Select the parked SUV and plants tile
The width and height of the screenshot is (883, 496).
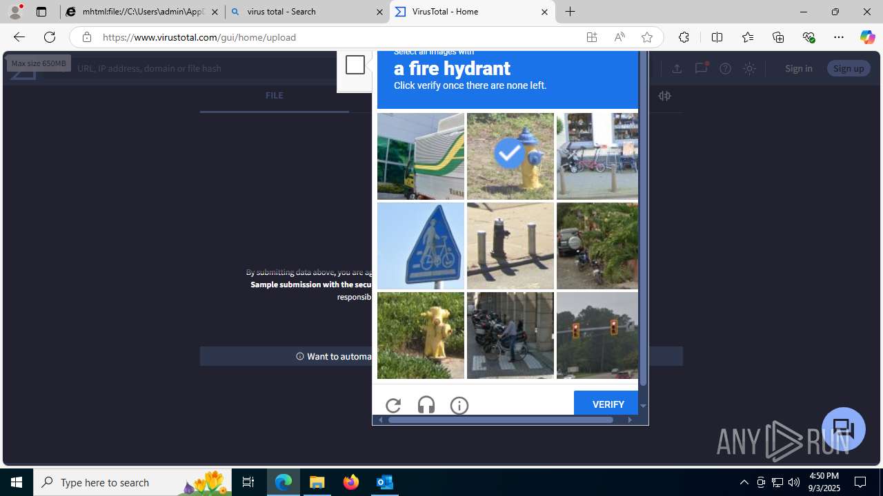597,246
